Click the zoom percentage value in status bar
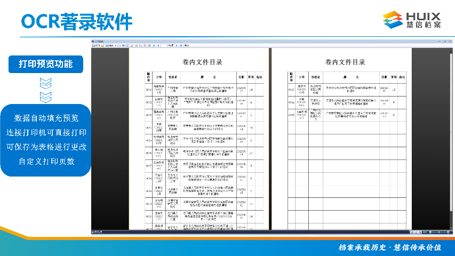This screenshot has width=455, height=256. 425,232
